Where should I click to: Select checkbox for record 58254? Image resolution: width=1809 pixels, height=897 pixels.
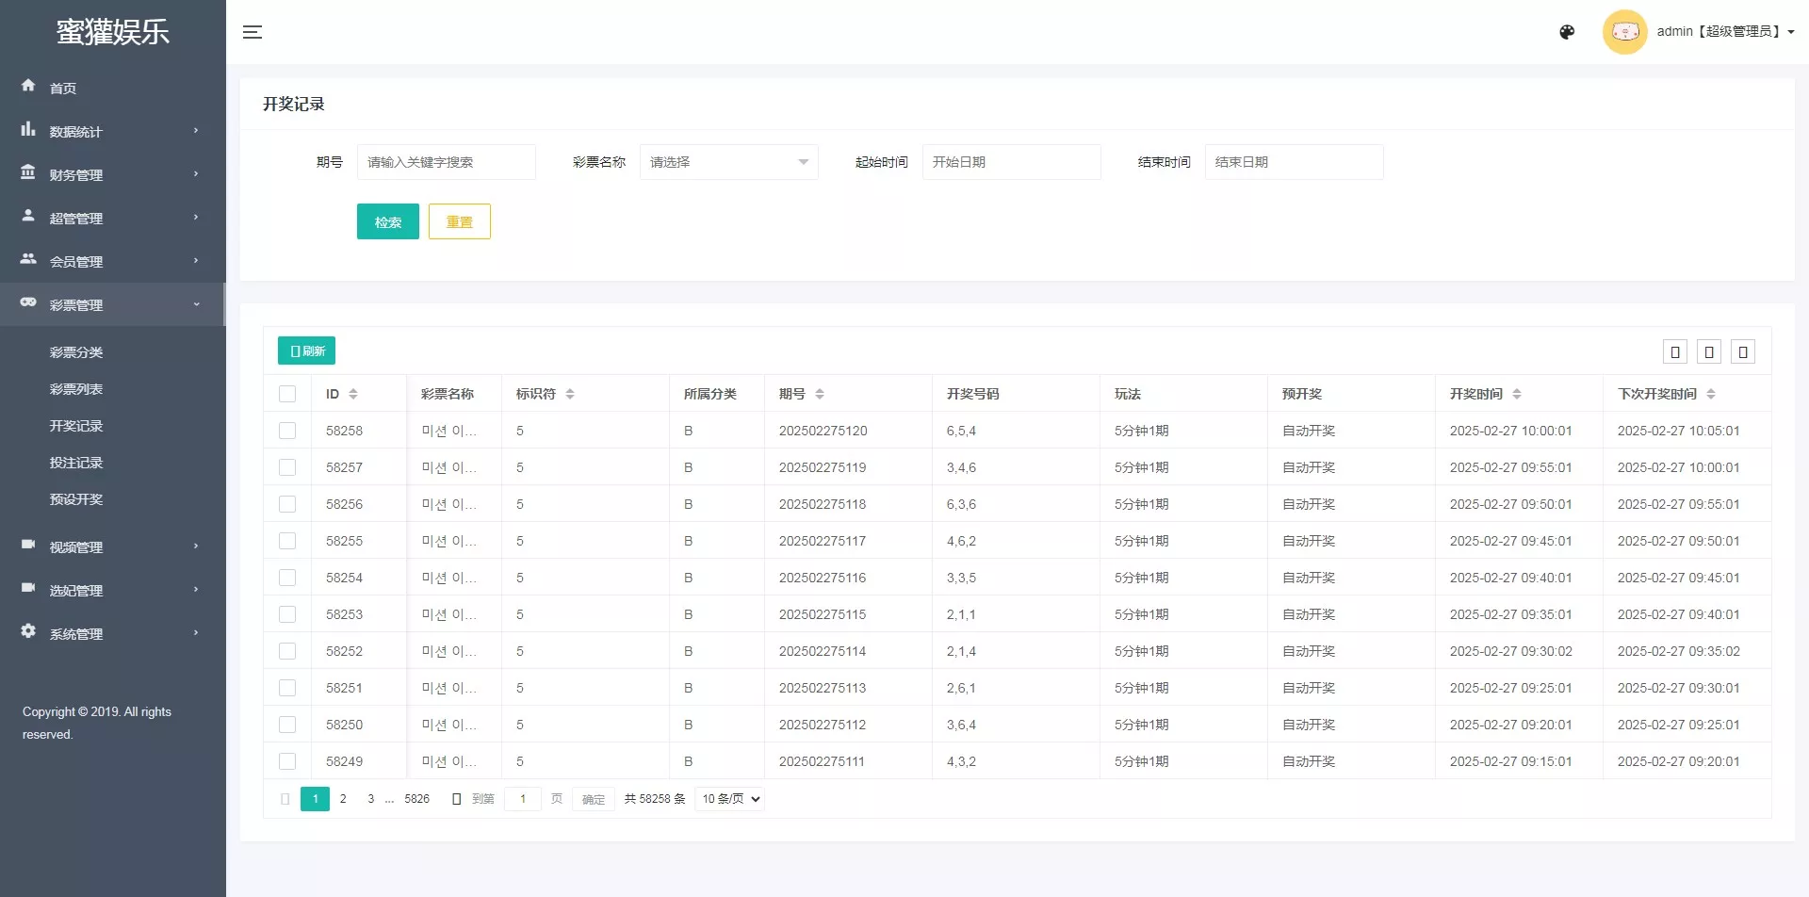pos(287,578)
